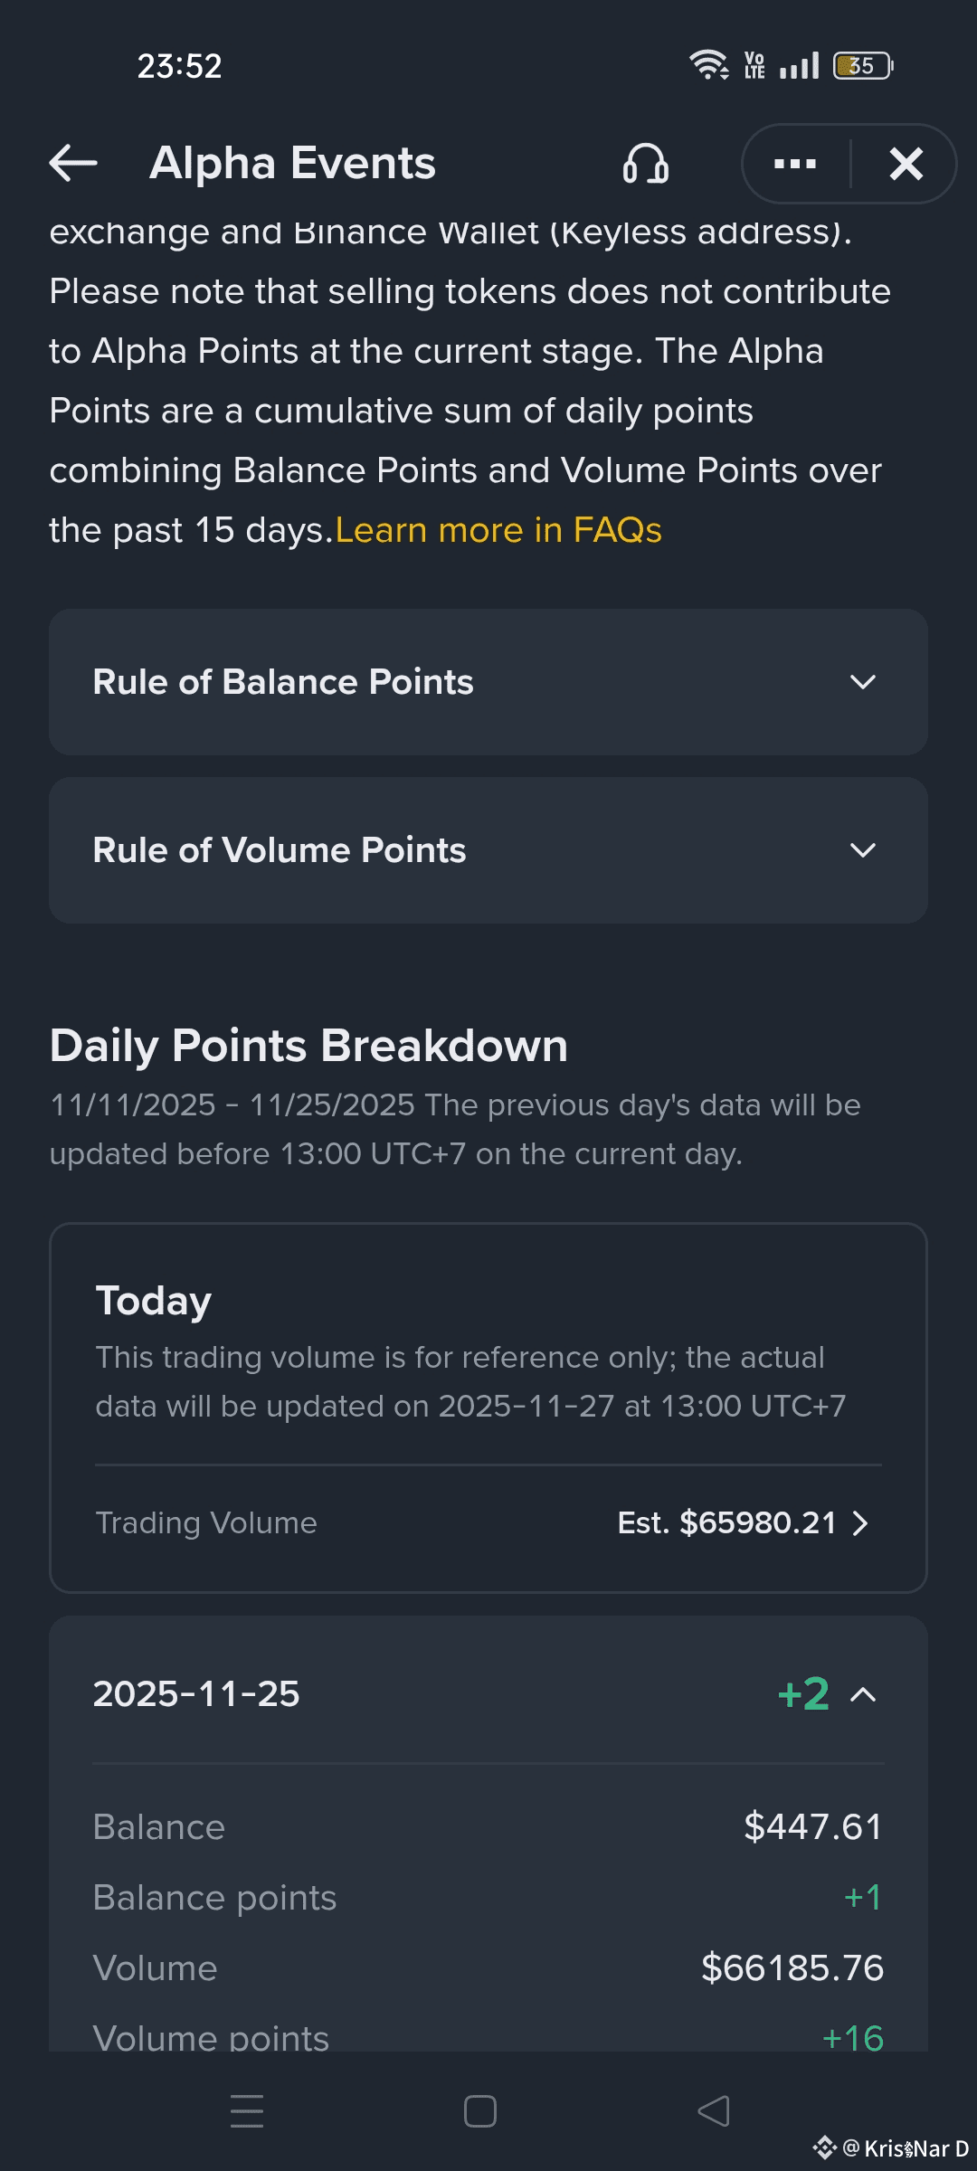Tap the back arrow in header
Screen dimensions: 977x2171
click(73, 164)
